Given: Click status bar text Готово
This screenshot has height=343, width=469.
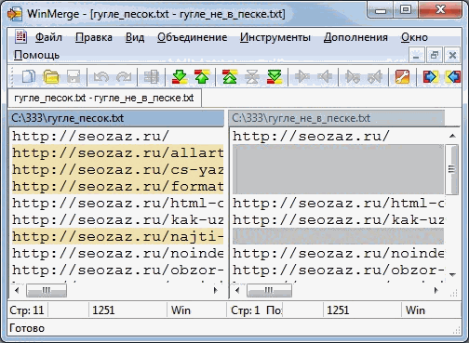Looking at the screenshot, I should 27,328.
